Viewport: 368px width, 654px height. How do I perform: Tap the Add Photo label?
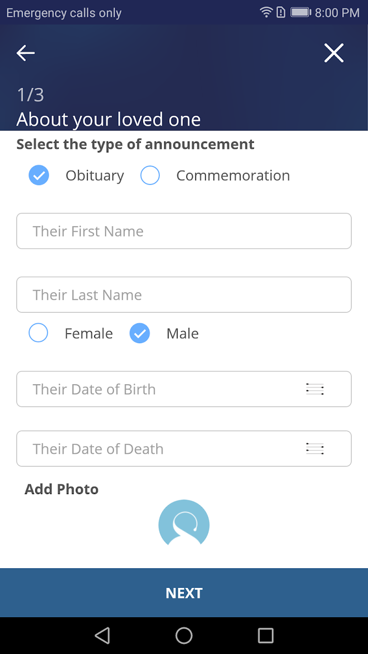[x=62, y=489]
